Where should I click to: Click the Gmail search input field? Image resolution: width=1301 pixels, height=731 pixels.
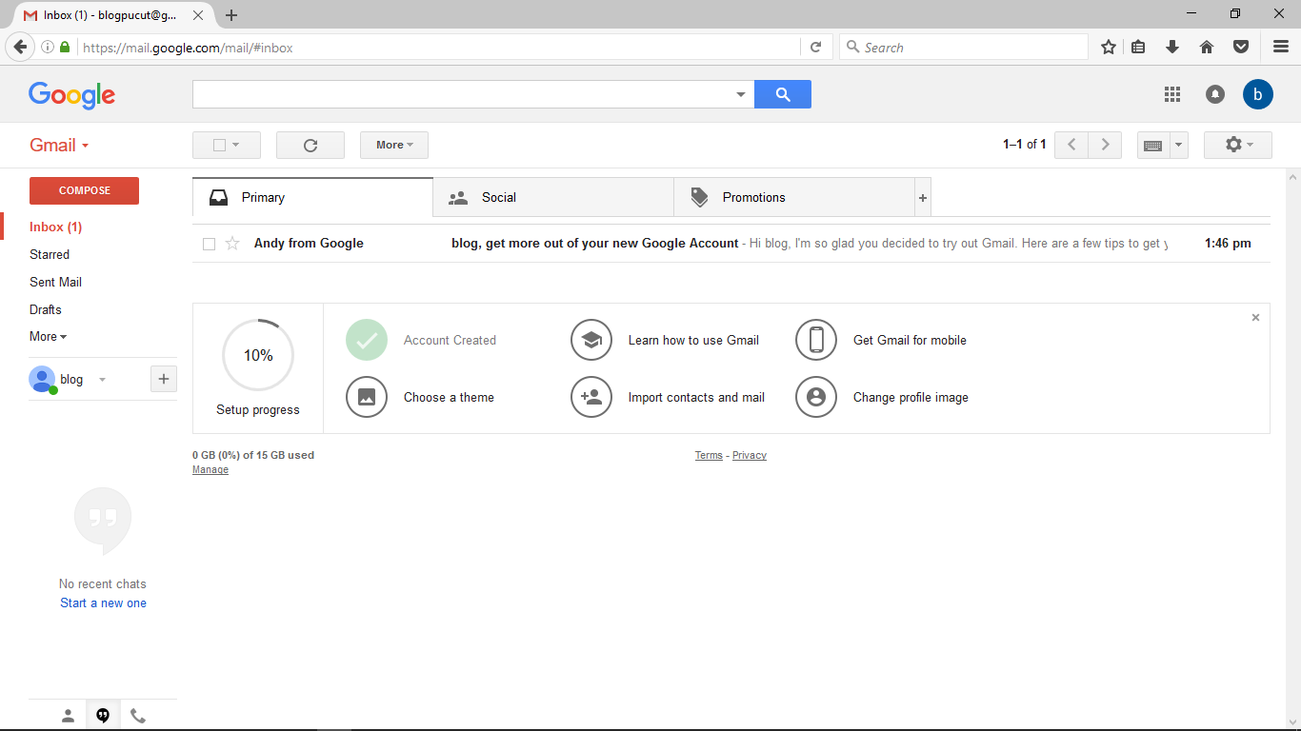(462, 94)
